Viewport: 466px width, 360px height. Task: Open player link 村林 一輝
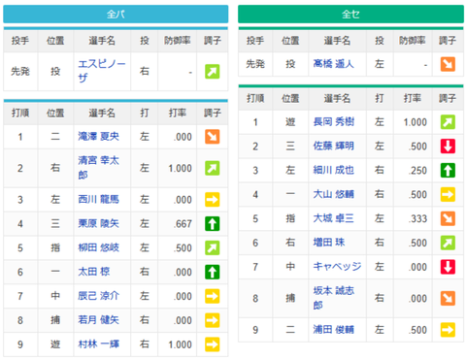pos(98,344)
